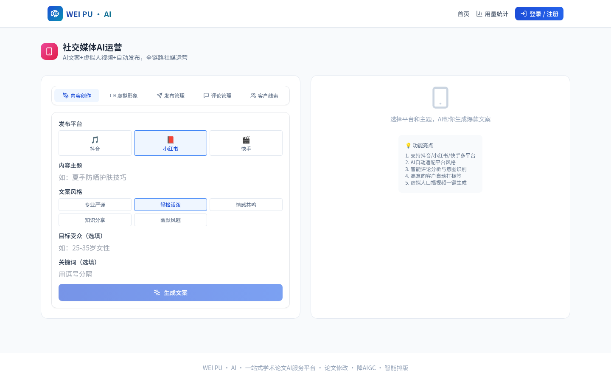Click the red book icon for 小红书
The image size is (611, 382).
(x=171, y=140)
